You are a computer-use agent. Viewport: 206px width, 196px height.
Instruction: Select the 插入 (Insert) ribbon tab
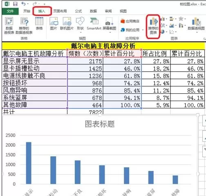42,11
